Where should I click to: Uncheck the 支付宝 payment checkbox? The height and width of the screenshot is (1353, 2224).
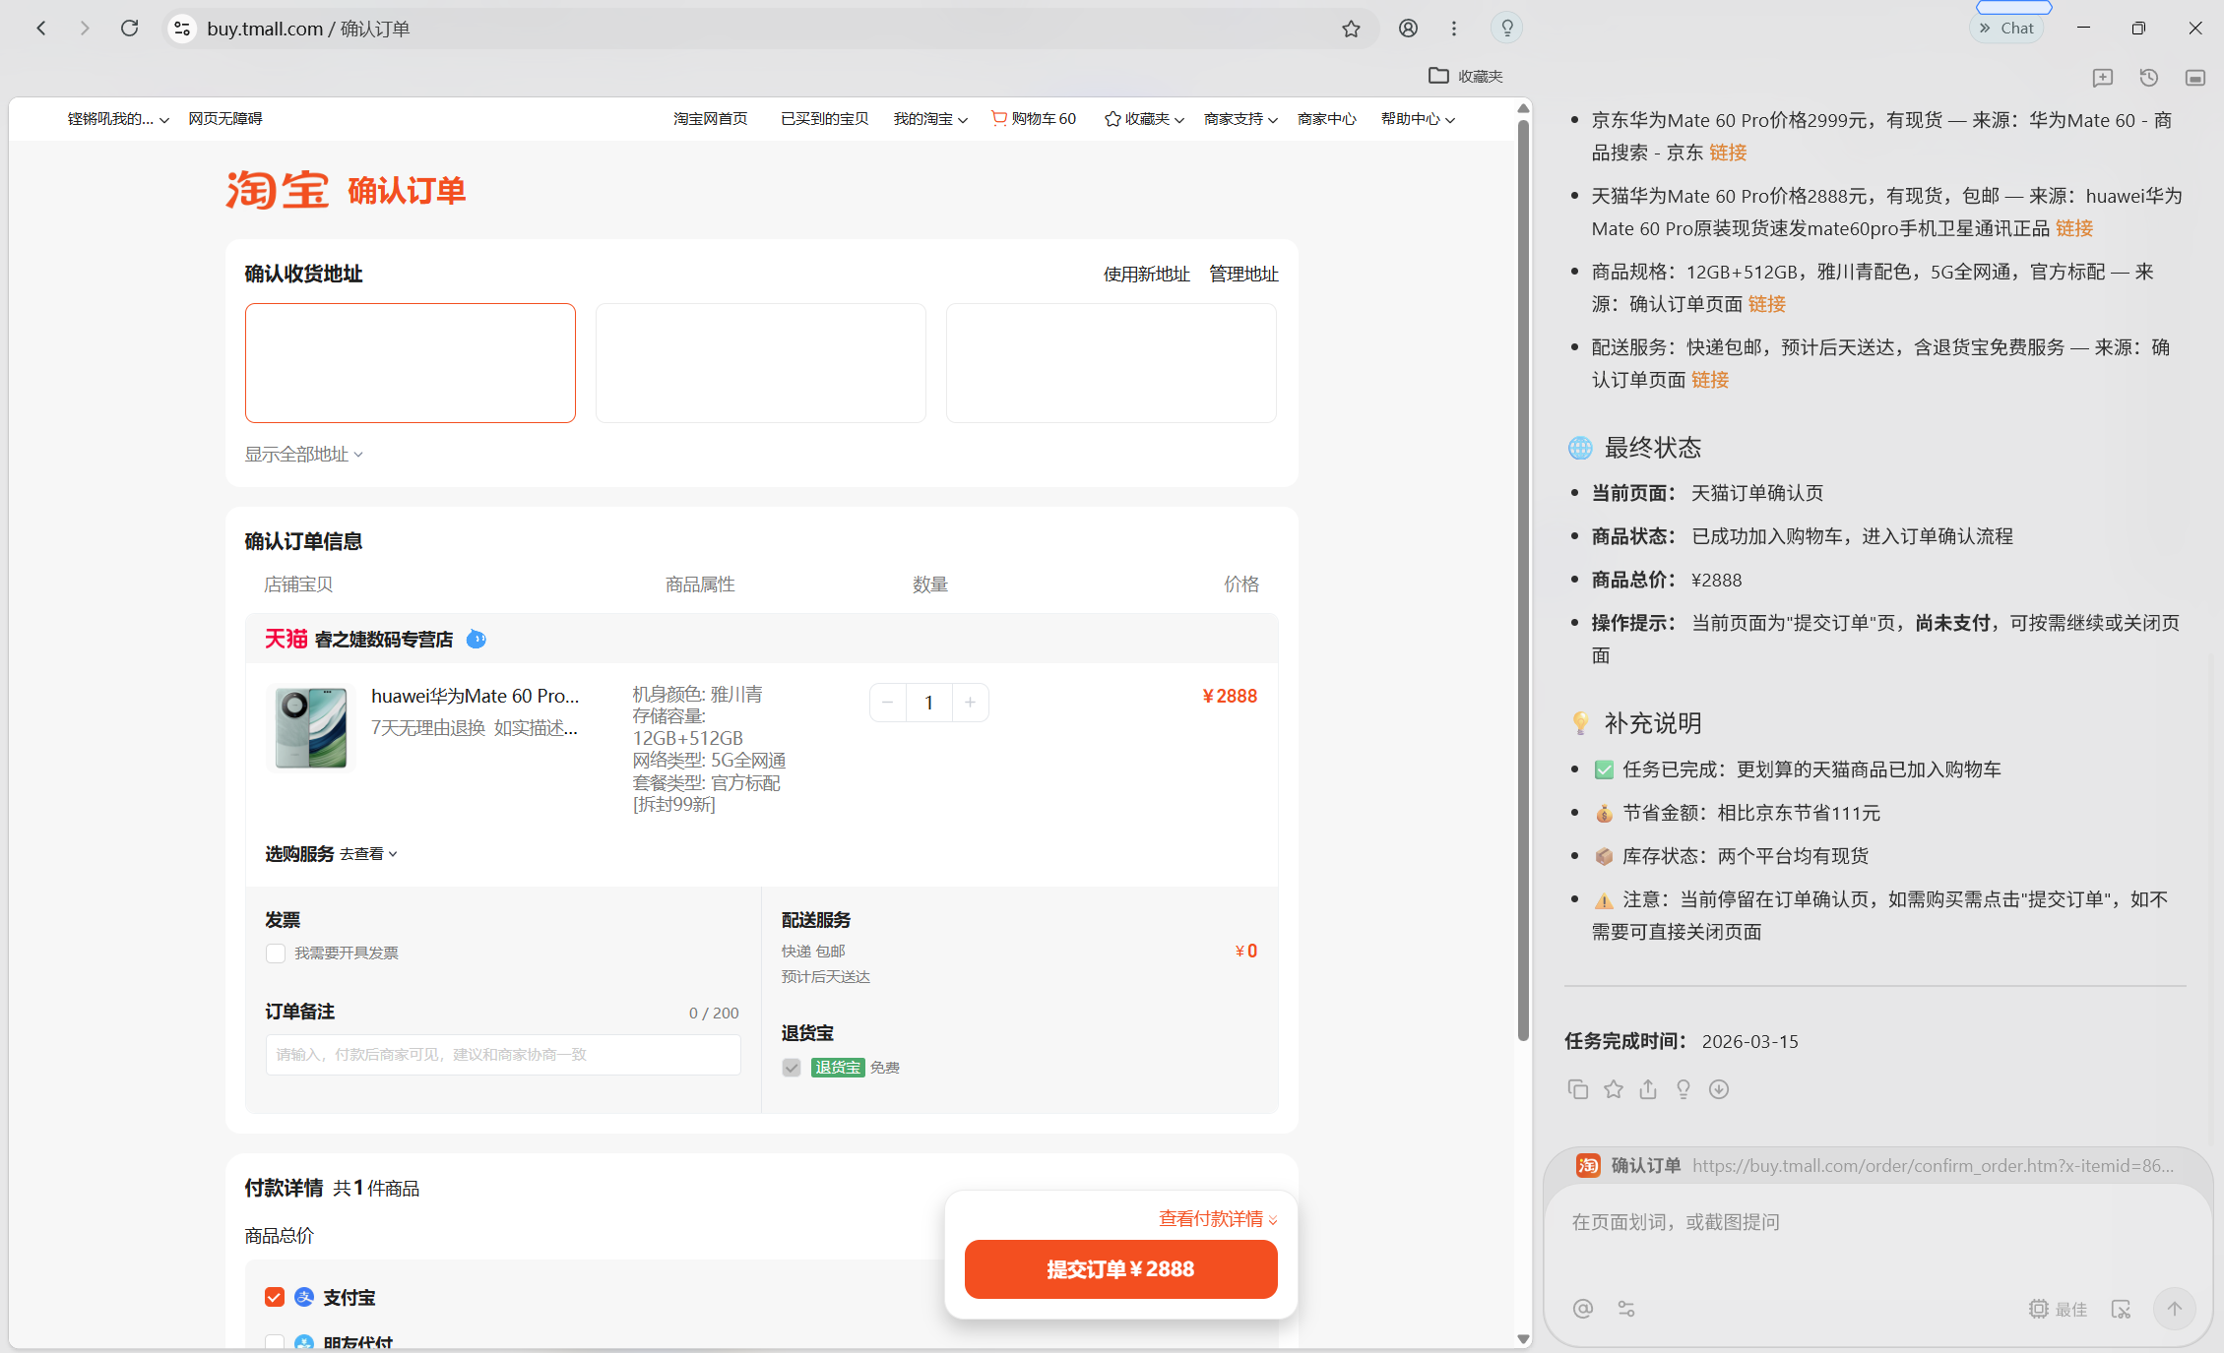point(275,1297)
